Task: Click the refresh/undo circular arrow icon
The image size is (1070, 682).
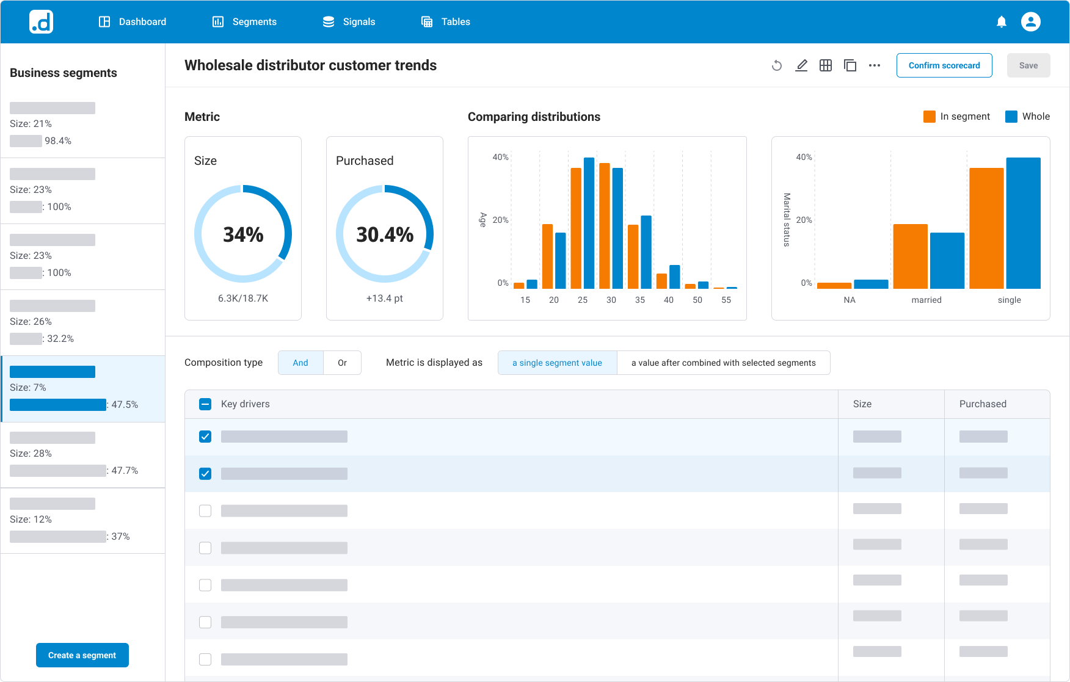Action: click(x=777, y=65)
